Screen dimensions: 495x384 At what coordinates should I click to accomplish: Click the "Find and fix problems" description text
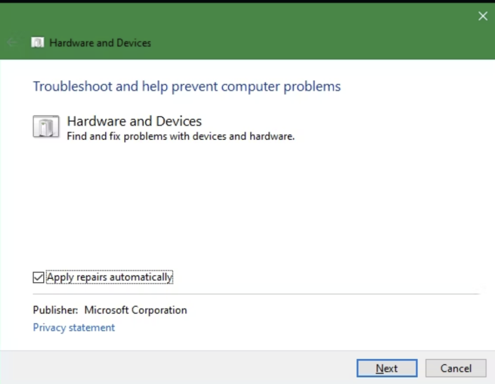[x=181, y=136]
